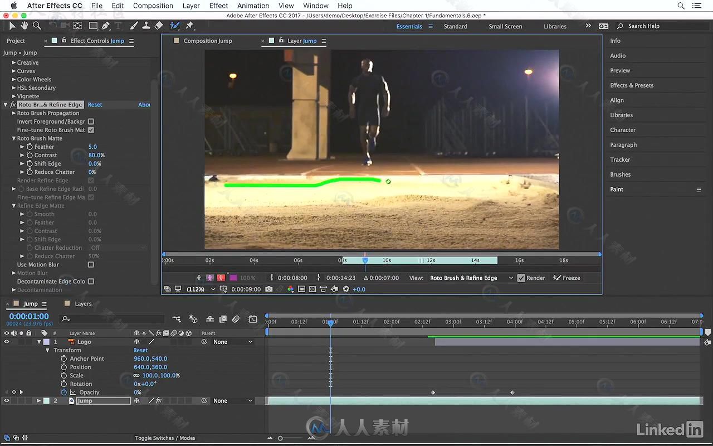This screenshot has height=446, width=713.
Task: Toggle Draft 3D in timeline
Action: point(193,319)
